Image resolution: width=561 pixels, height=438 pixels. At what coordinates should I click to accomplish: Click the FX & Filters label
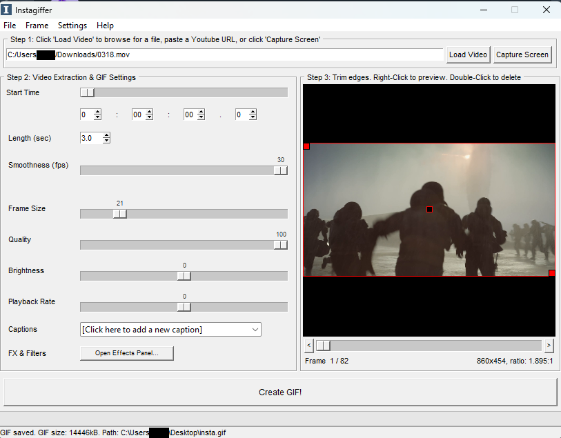click(27, 353)
